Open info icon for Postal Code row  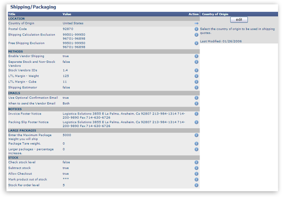point(196,29)
